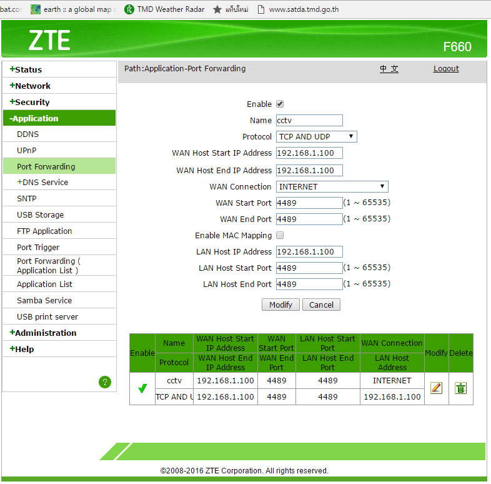Open the star bookmark for new tab
This screenshot has height=484, width=491.
click(x=217, y=9)
